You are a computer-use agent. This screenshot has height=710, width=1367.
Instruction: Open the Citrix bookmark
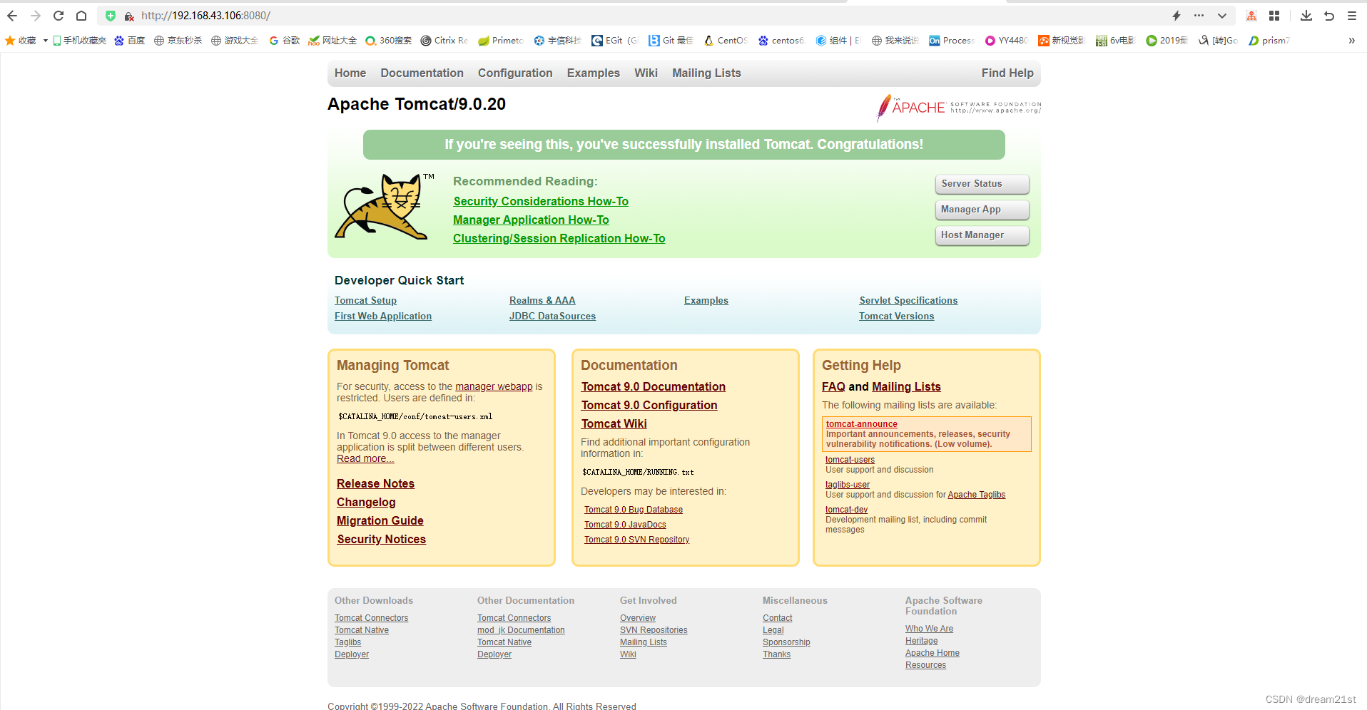click(x=444, y=41)
